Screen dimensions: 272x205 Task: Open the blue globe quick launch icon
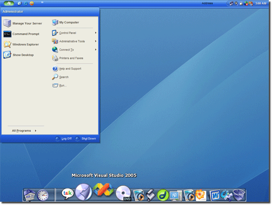point(26,3)
